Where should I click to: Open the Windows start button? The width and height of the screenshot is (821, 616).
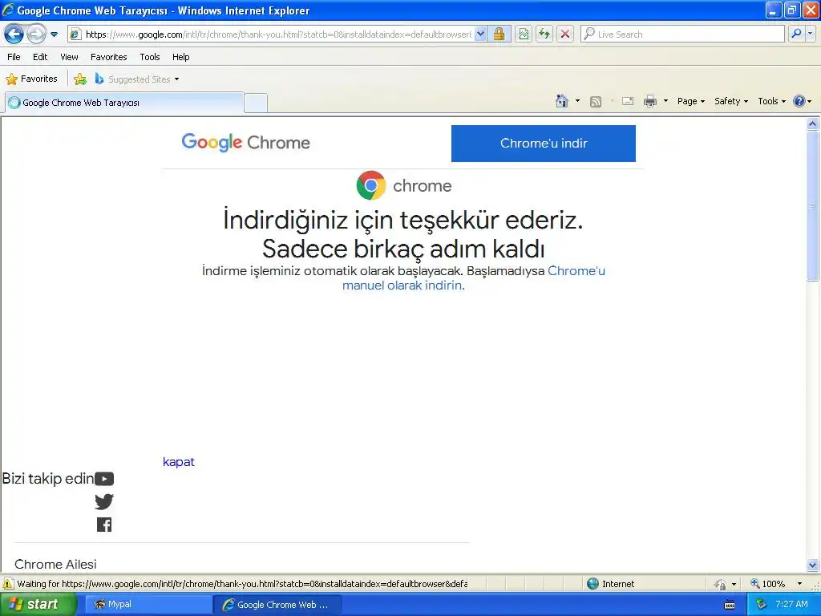tap(38, 605)
